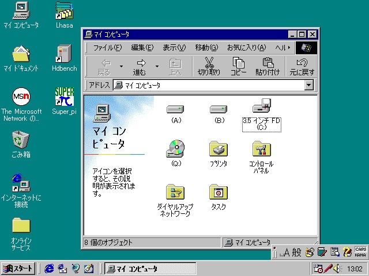Click the IME 般 conversion mode button
369x276 pixels.
(296, 252)
